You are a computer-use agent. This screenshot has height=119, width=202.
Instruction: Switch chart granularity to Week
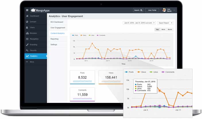[x=163, y=30]
